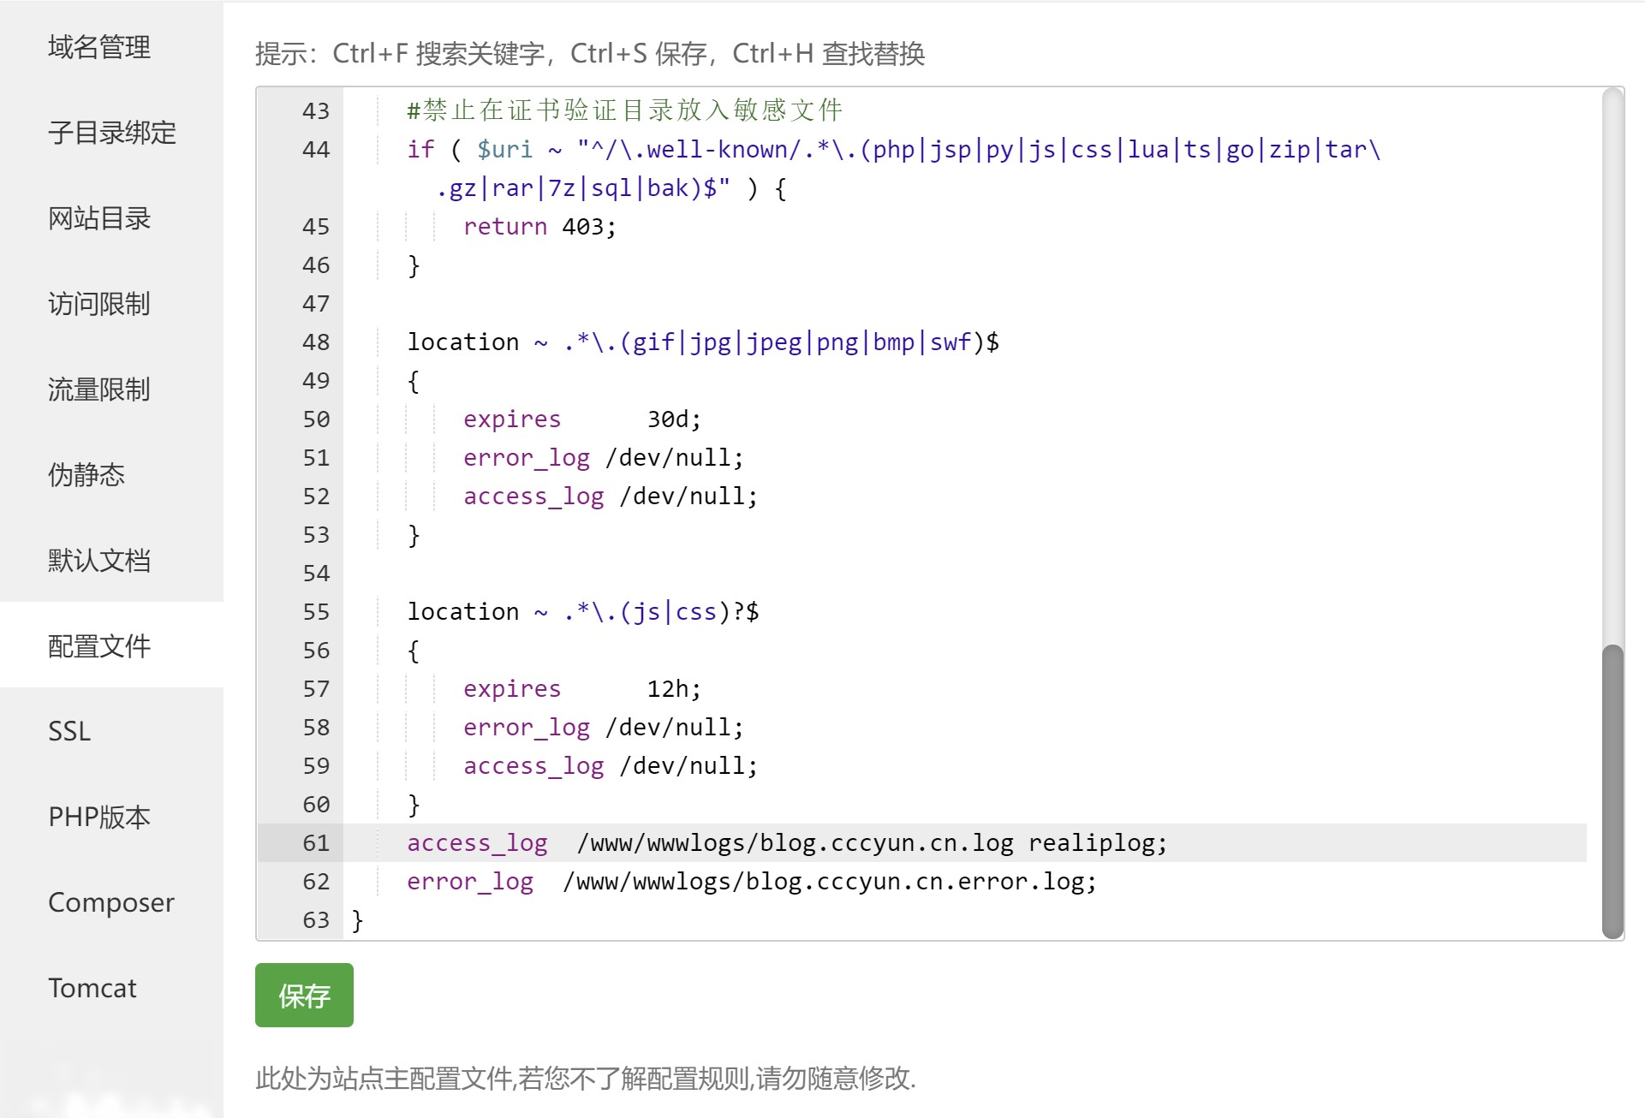This screenshot has height=1118, width=1645.
Task: Open the Tomcat settings section
Action: click(92, 988)
